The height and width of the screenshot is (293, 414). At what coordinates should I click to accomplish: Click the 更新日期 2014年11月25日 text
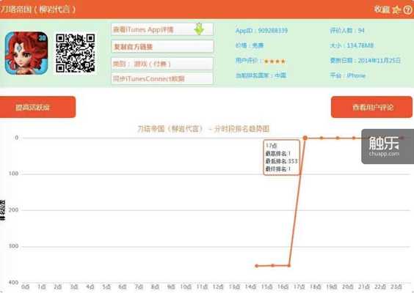tap(365, 61)
